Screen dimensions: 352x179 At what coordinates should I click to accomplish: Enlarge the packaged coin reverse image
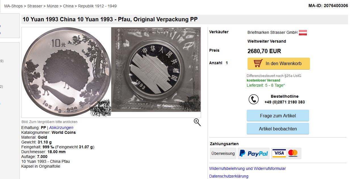156,70
